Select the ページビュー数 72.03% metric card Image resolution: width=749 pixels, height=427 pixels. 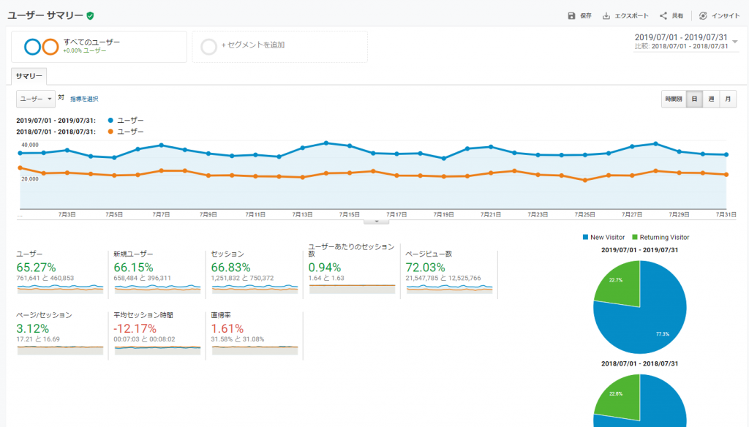tap(450, 272)
